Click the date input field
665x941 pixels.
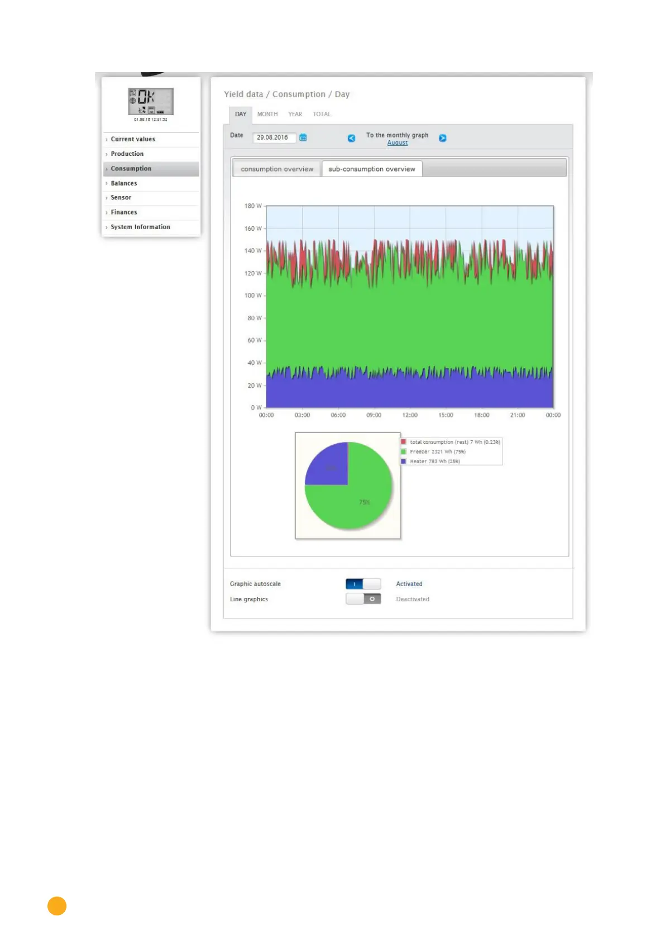tap(274, 137)
